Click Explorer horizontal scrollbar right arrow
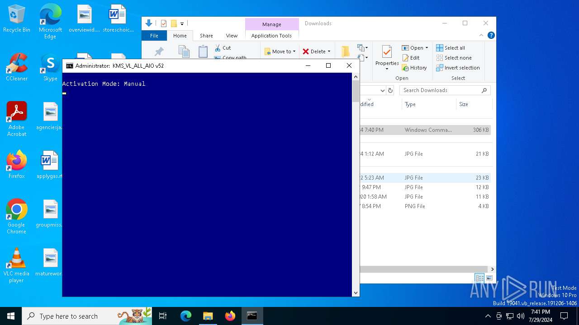The image size is (579, 325). (492, 269)
